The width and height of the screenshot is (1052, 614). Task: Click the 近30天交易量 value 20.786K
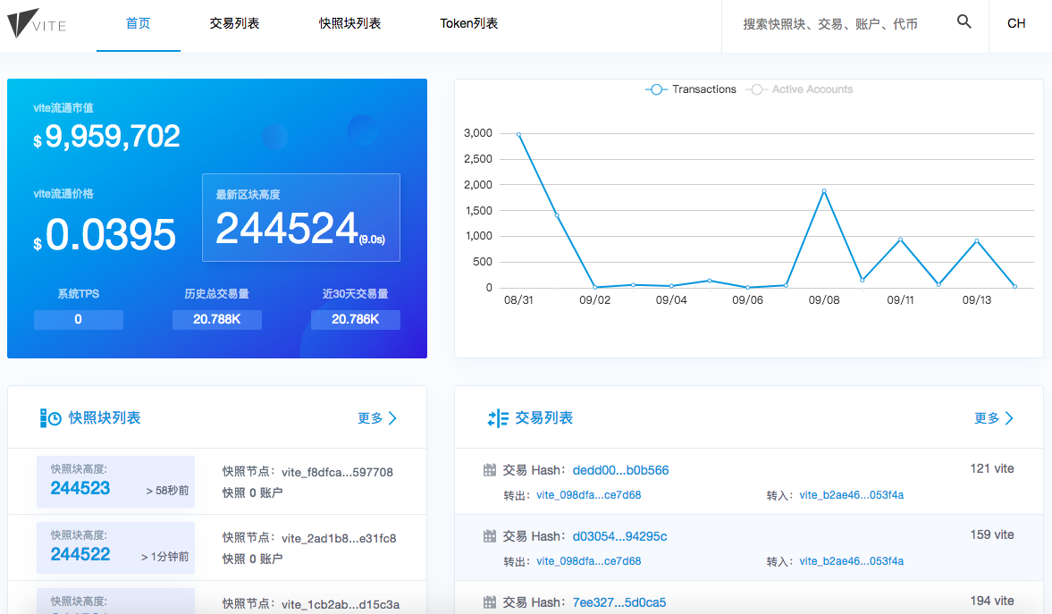tap(356, 319)
